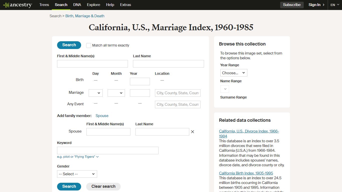Click the bottom Search button

(x=69, y=186)
